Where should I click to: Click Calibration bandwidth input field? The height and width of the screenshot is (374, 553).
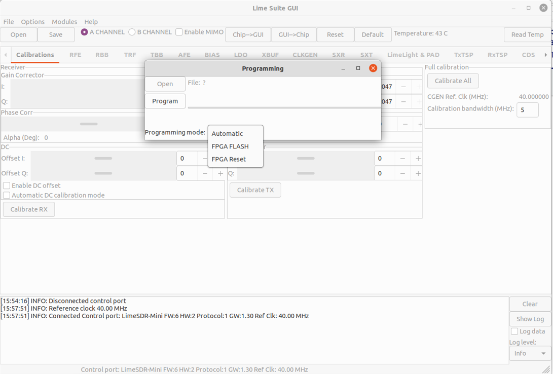point(527,109)
